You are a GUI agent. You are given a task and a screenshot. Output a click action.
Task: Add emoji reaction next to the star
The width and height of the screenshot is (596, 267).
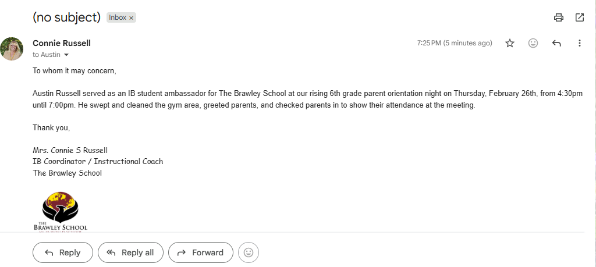[533, 43]
